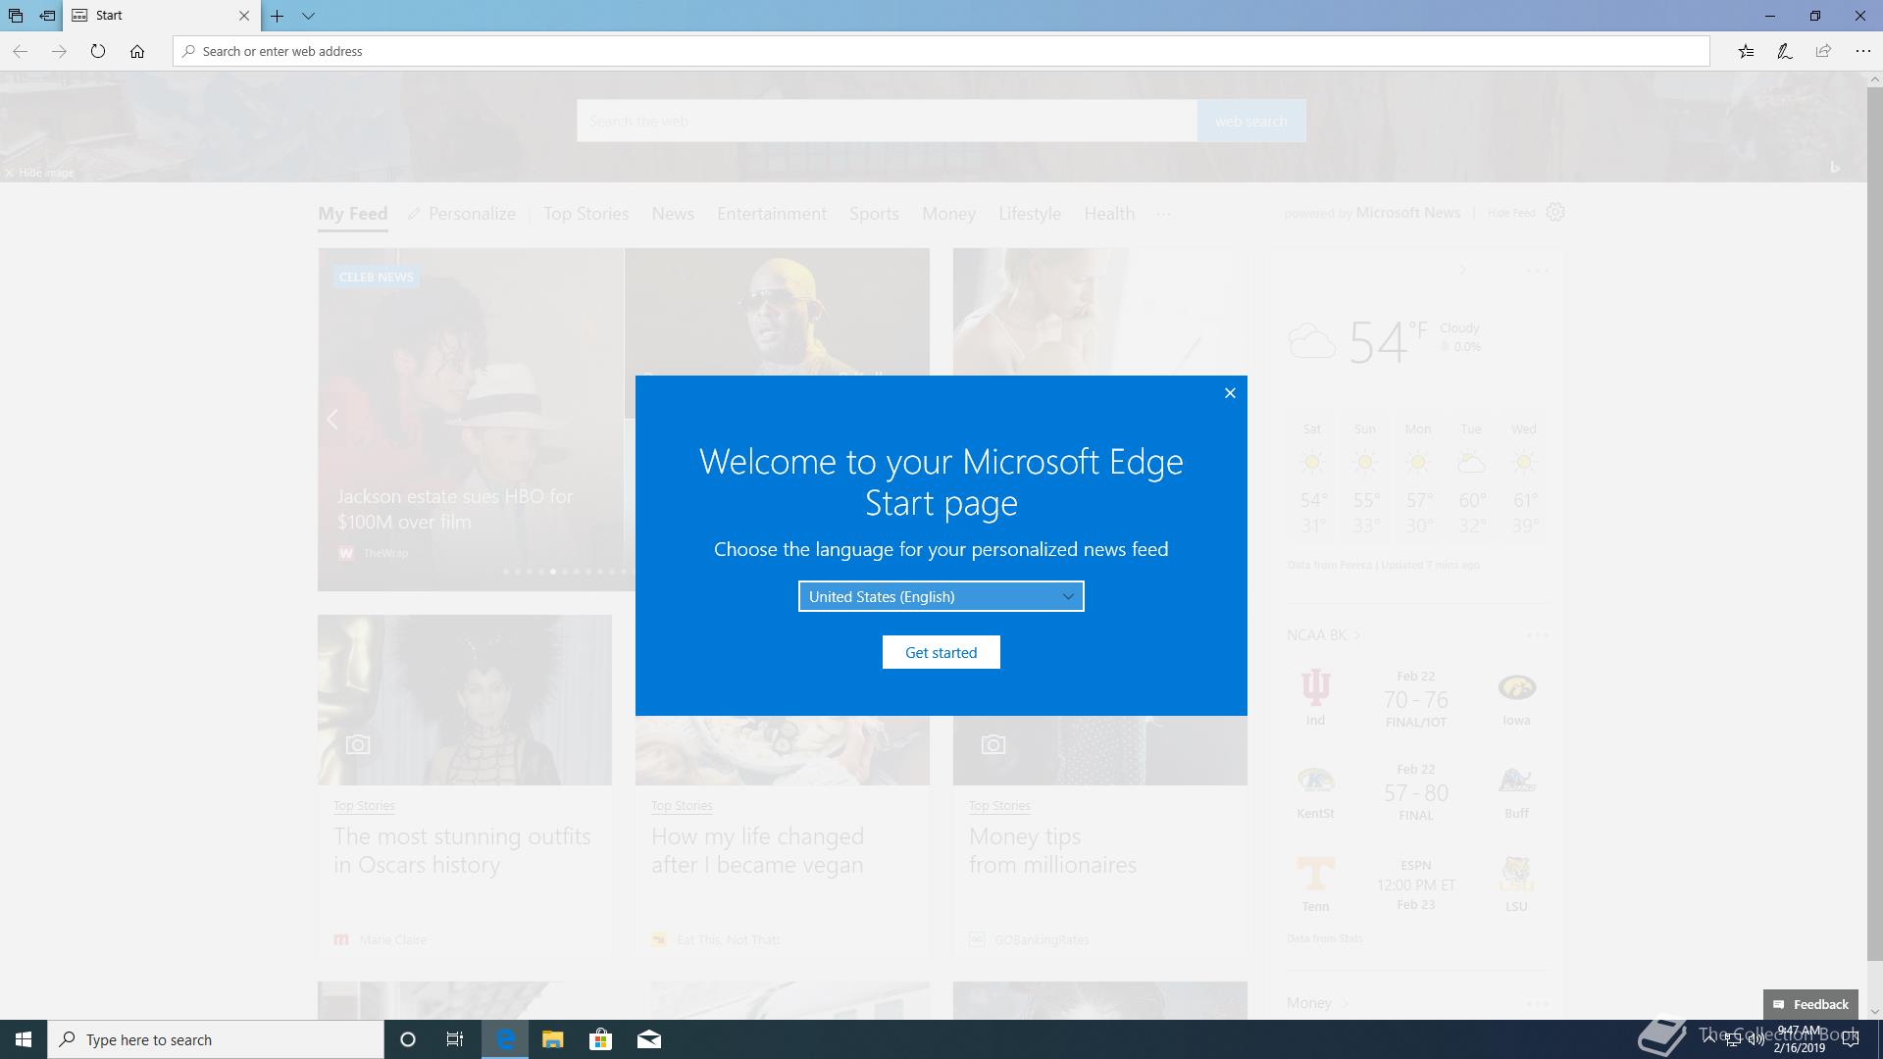Open the Money tab
Screen dimensions: 1883x1059
point(948,214)
